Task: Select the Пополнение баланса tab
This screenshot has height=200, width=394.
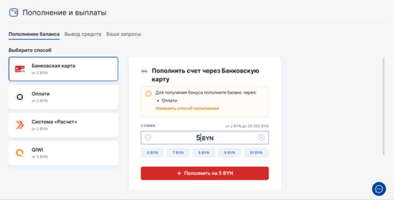Action: 34,34
